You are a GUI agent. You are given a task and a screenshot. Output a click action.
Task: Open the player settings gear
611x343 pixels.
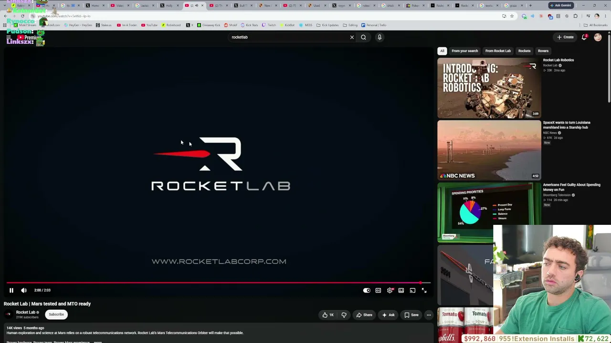tap(390, 290)
